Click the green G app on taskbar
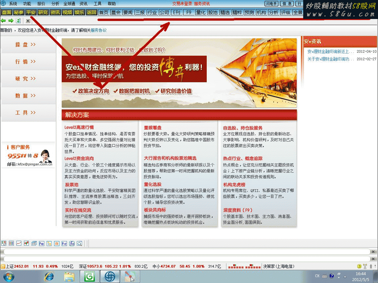 click(89, 276)
